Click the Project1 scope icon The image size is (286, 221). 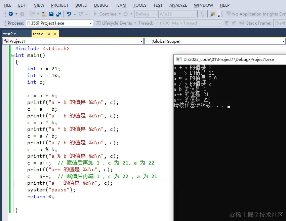[6, 41]
